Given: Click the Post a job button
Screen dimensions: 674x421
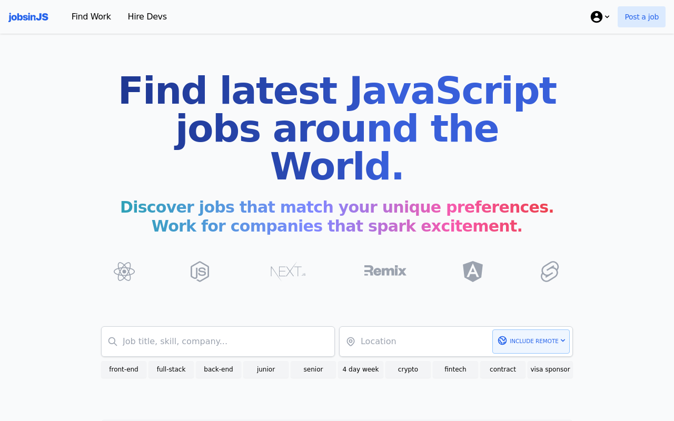Looking at the screenshot, I should [x=641, y=17].
